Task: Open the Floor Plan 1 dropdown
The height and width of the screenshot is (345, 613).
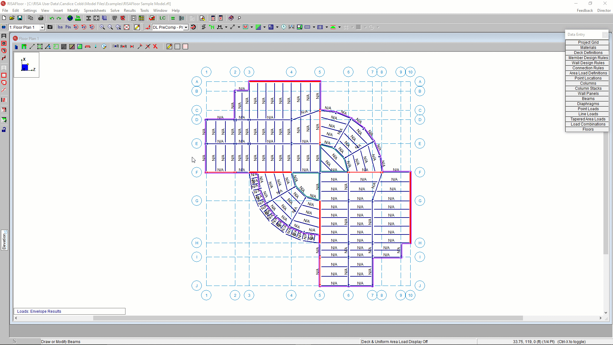Action: tap(42, 27)
